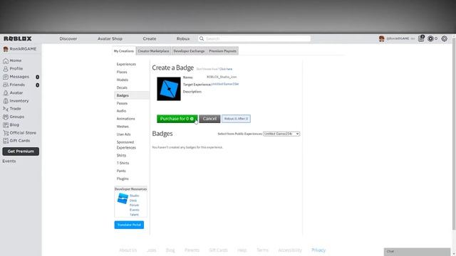The height and width of the screenshot is (256, 456).
Task: Click the Robux after purchase info box
Action: coord(236,119)
